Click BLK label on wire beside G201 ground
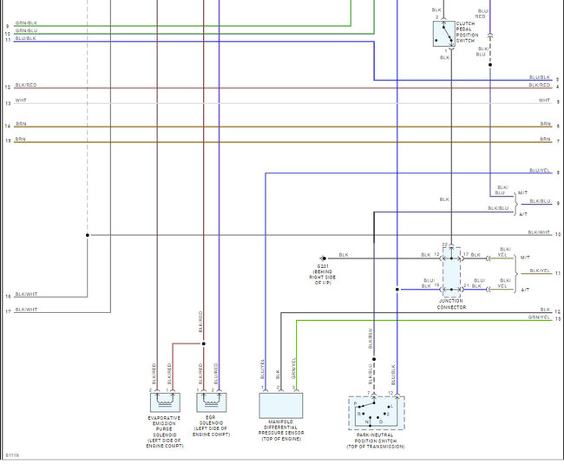 tap(344, 255)
